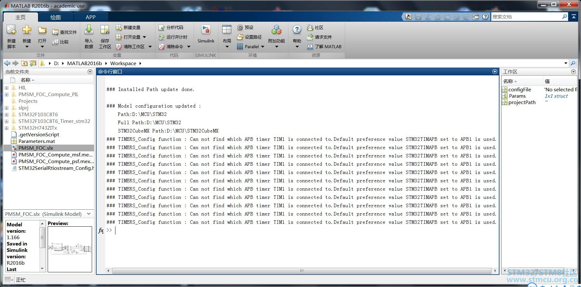Viewport: 581px width, 287px height.
Task: Click the New Script (新建脚本) icon
Action: [x=11, y=30]
